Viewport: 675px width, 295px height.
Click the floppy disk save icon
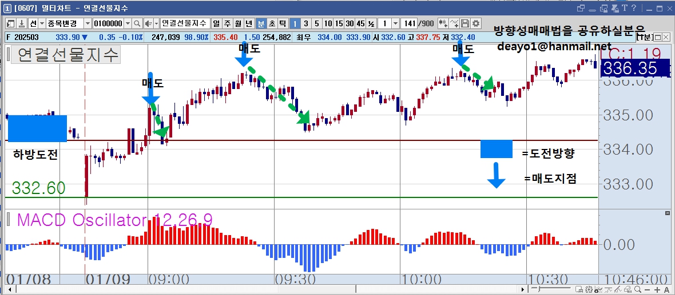[x=465, y=23]
